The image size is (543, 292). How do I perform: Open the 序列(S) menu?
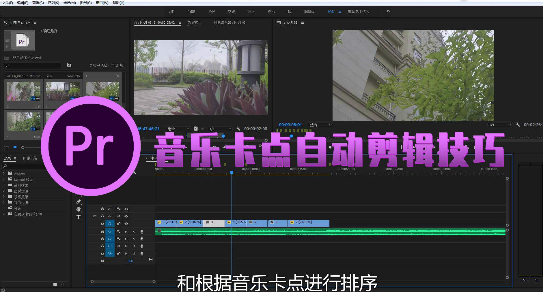(53, 3)
